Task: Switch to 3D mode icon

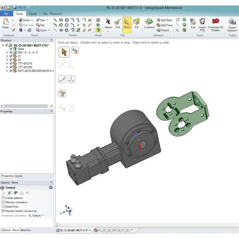Action: click(x=98, y=30)
